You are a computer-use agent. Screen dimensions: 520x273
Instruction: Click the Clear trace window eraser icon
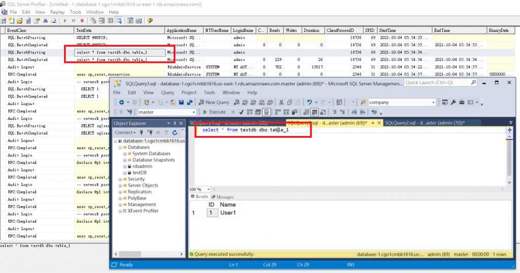(x=54, y=20)
